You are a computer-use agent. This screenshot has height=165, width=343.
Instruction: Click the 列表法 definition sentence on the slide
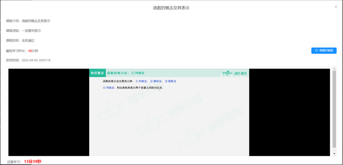(x=133, y=87)
